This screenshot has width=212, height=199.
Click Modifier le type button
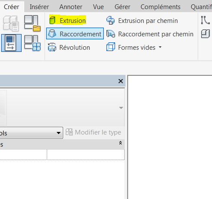(93, 132)
